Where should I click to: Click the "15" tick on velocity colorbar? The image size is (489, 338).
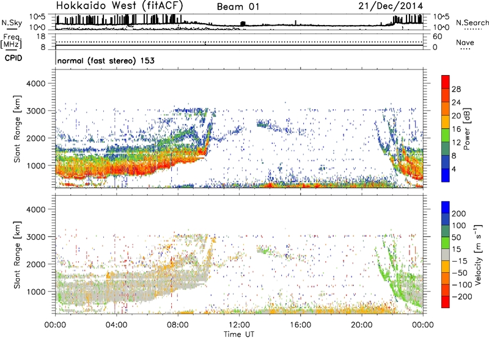tap(456, 249)
